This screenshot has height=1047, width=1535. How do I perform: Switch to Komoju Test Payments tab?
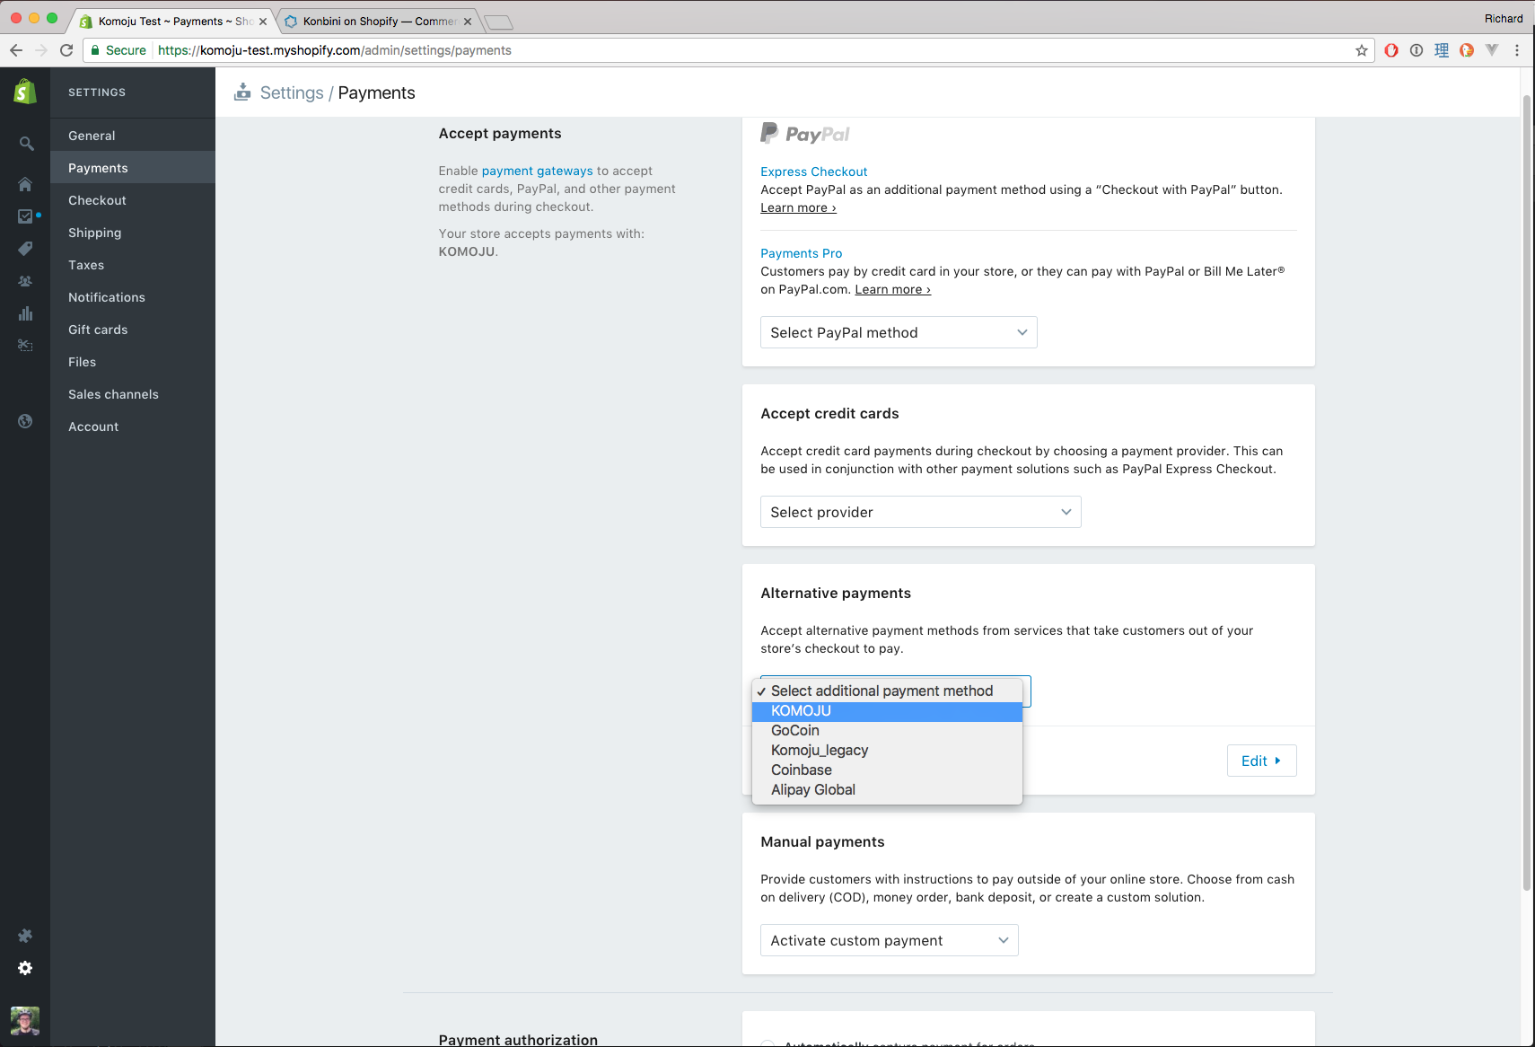[x=172, y=22]
